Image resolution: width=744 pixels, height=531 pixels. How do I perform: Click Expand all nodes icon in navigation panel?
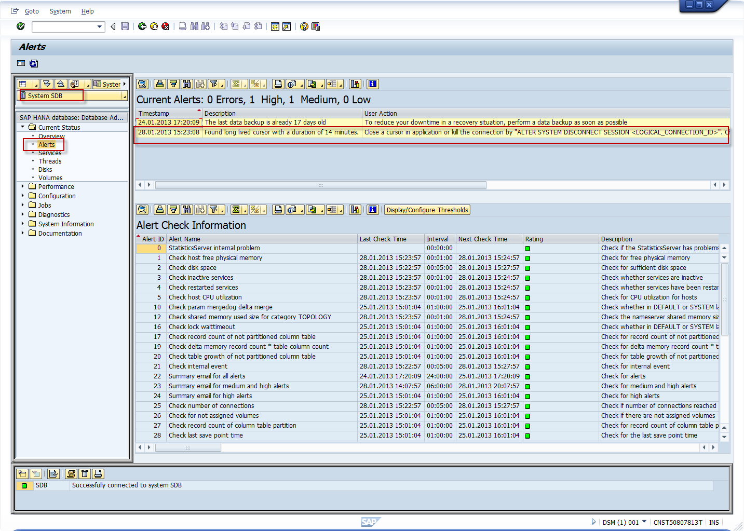(47, 84)
